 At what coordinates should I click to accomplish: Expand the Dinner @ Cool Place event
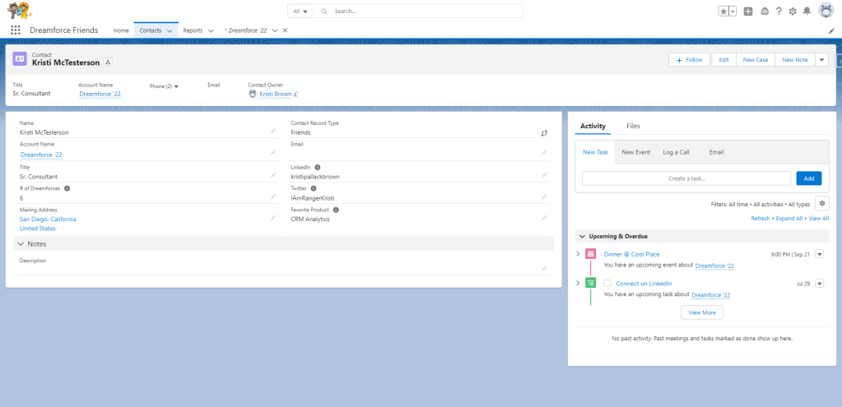pyautogui.click(x=578, y=254)
